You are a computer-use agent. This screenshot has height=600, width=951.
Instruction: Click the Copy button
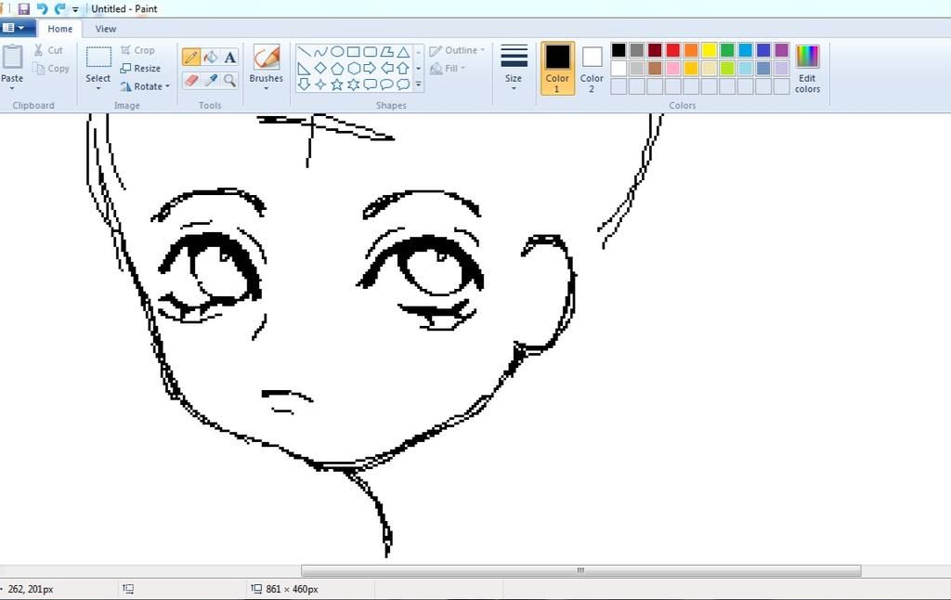point(52,69)
